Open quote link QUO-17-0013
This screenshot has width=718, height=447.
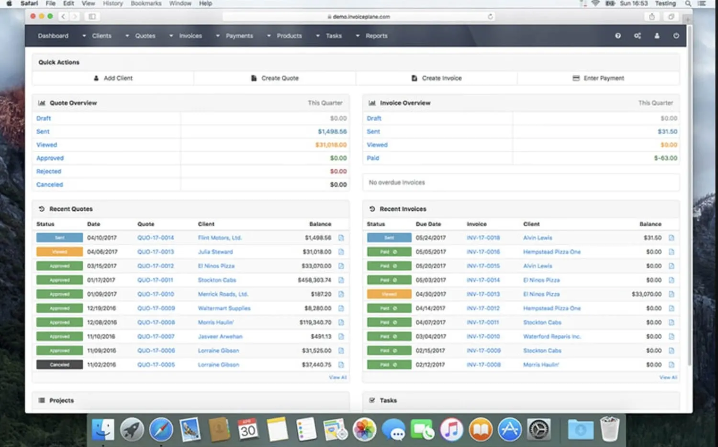pos(156,252)
